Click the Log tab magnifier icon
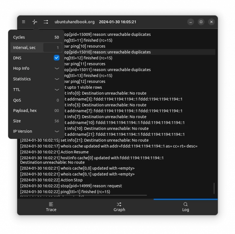This screenshot has height=234, width=235. tap(185, 204)
